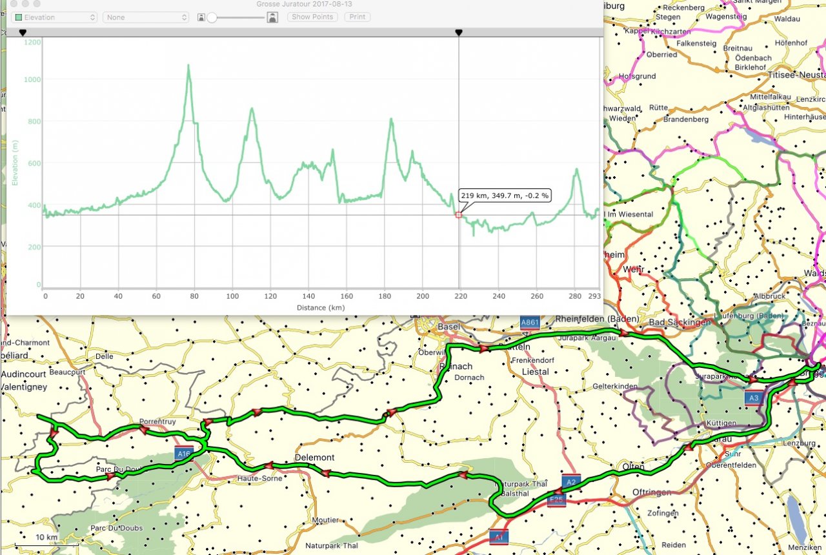Click the E25 route shield on the map

click(556, 500)
